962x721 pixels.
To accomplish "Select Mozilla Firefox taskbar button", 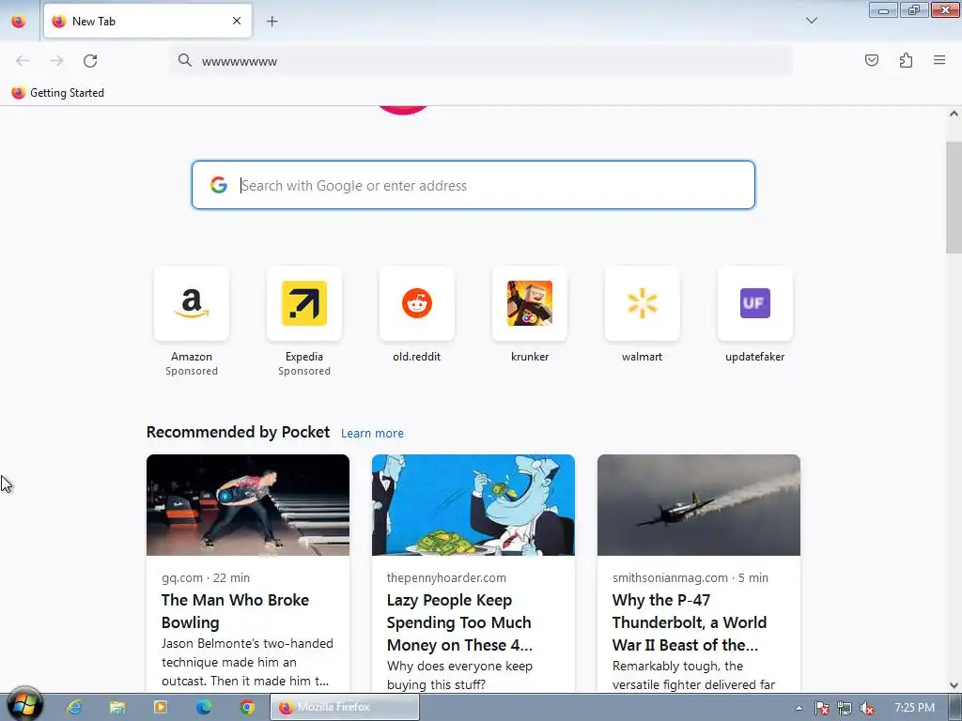I will pos(345,707).
